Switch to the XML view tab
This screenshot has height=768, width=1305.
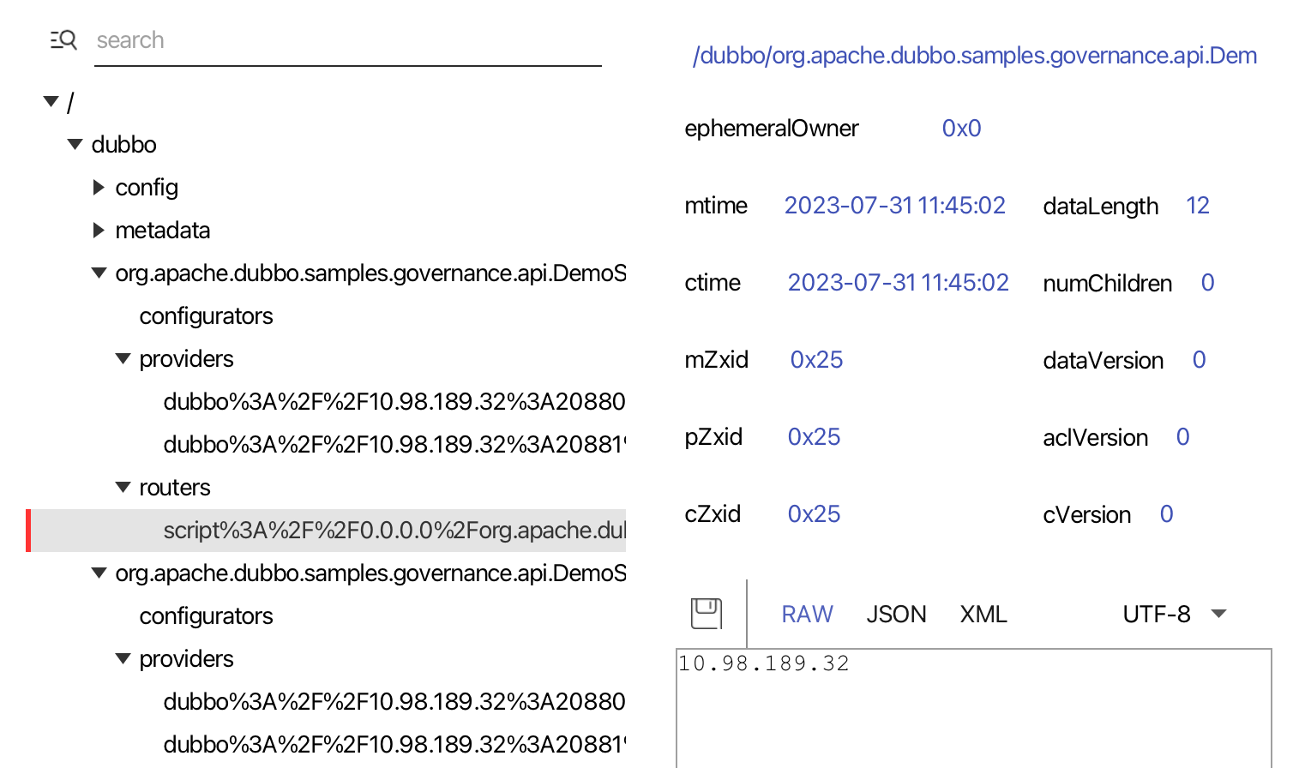click(983, 614)
